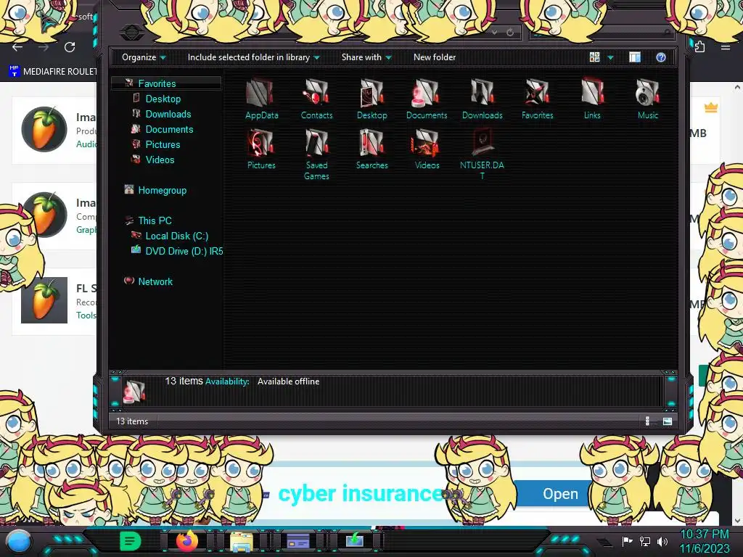
Task: Reload the browser page
Action: tap(70, 47)
